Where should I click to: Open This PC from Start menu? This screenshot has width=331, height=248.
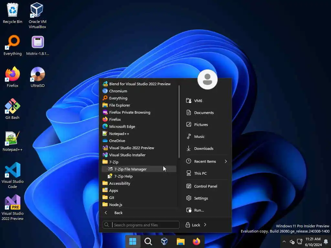click(207, 173)
